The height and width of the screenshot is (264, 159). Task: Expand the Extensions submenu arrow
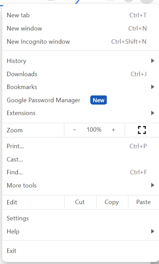[x=152, y=113]
